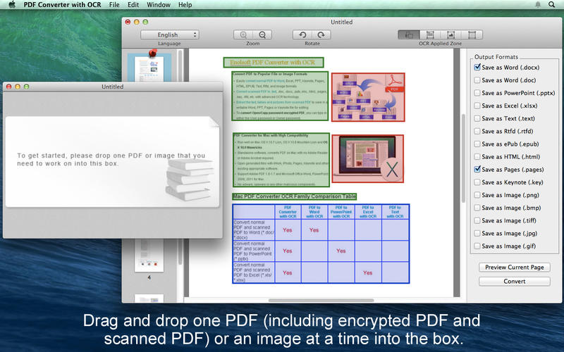Click the 'PDF to Excel with OCR' table header
The image size is (564, 352).
[x=368, y=212]
